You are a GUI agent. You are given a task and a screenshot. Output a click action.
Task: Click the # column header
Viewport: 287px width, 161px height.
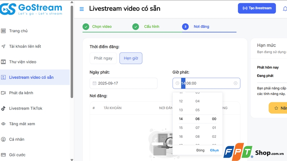pyautogui.click(x=94, y=108)
